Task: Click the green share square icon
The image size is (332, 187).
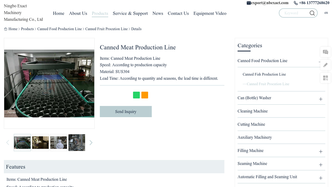Action: point(137,95)
